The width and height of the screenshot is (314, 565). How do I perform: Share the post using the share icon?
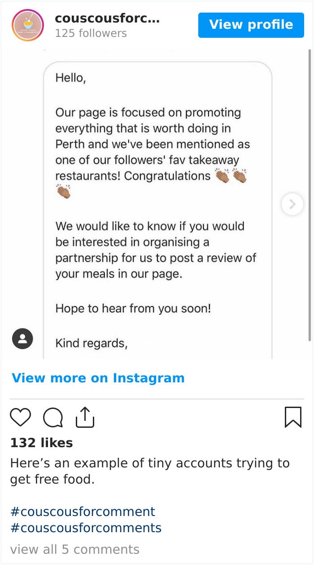click(85, 417)
